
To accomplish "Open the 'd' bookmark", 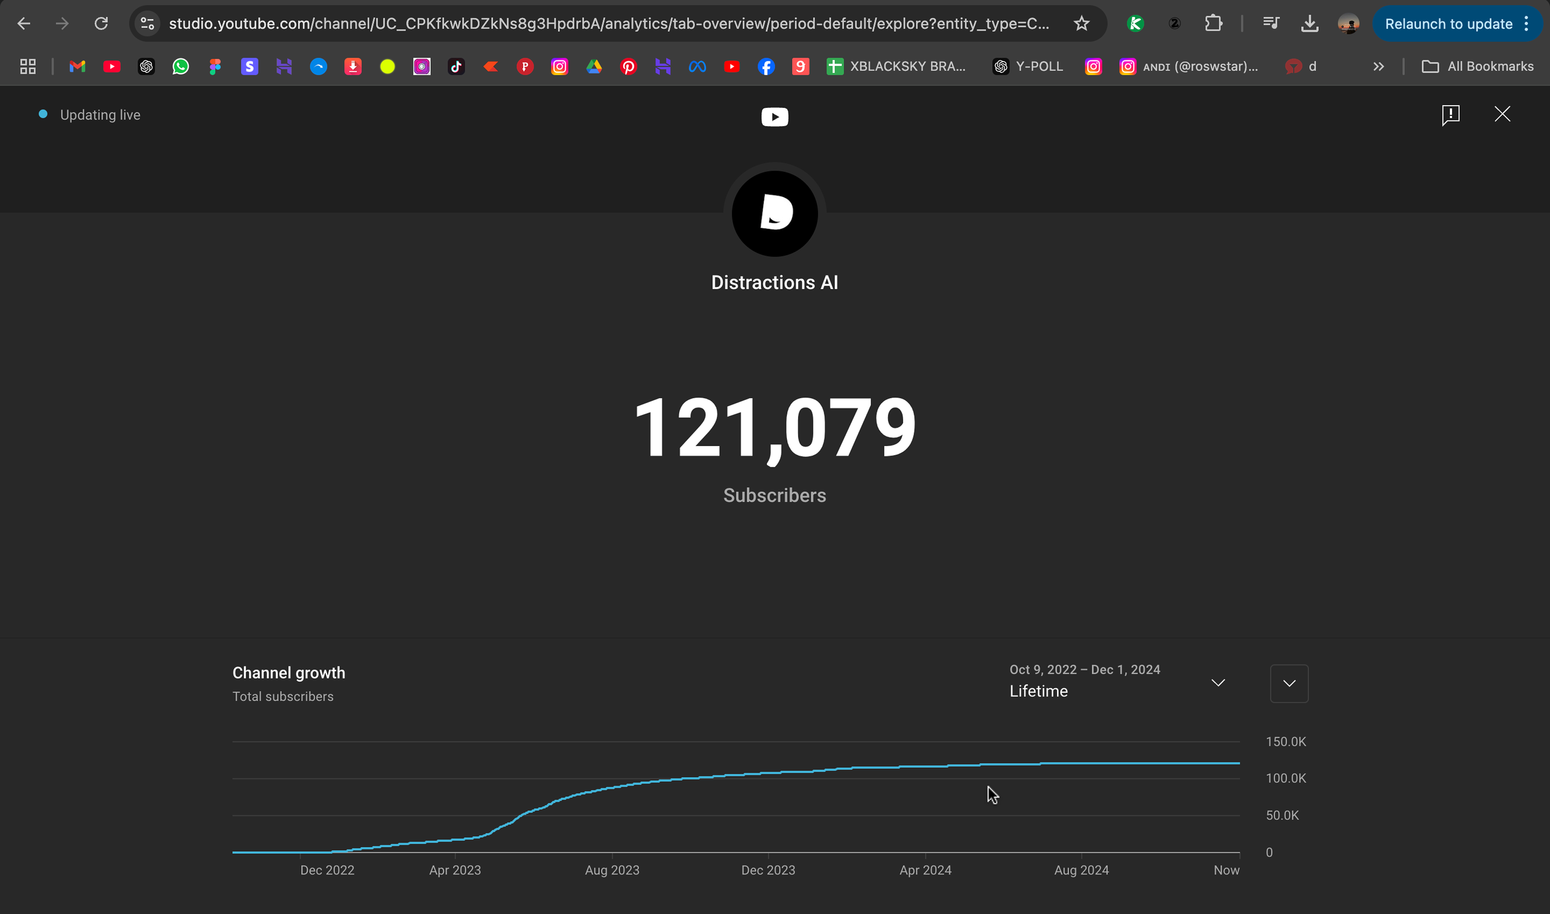I will [1301, 67].
